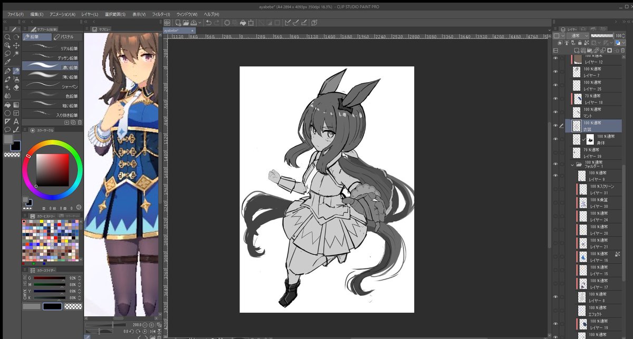Click the 身体 layer mask thumbnail
The width and height of the screenshot is (633, 339).
[x=590, y=139]
